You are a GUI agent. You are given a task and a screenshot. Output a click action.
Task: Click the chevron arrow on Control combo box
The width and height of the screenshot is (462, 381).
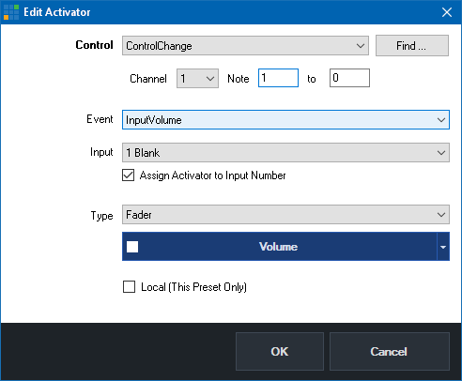361,46
